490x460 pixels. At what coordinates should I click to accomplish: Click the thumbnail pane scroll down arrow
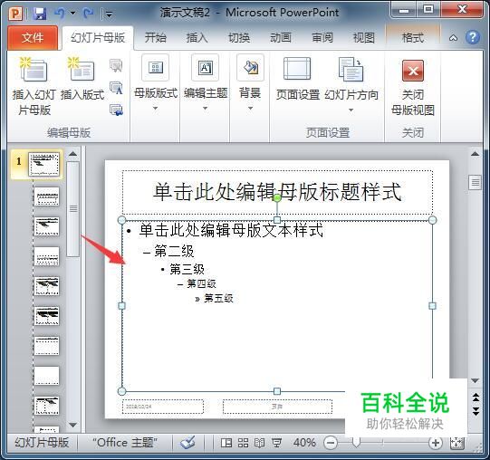(x=72, y=425)
